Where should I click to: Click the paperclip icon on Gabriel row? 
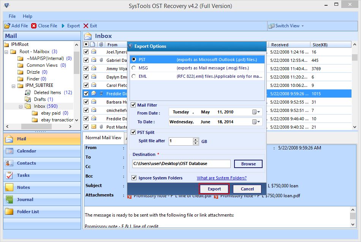101,60
